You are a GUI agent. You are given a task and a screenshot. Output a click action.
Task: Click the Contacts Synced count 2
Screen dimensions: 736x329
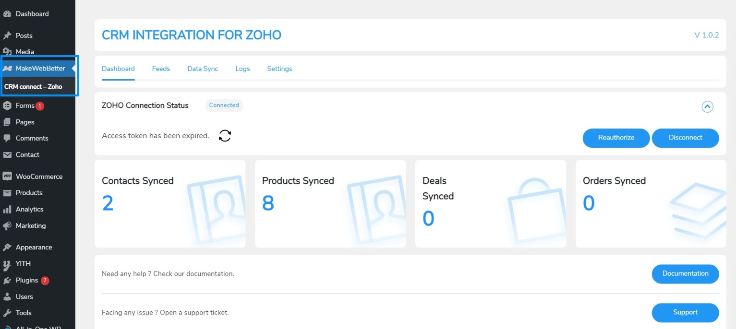(108, 203)
